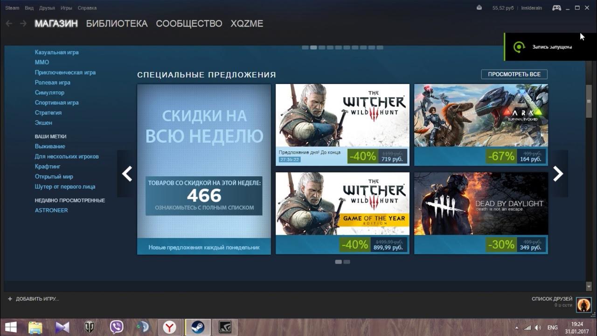Image resolution: width=597 pixels, height=336 pixels.
Task: Click the ПРОСМОТРЕТЬ ВСЕ button
Action: click(x=514, y=74)
